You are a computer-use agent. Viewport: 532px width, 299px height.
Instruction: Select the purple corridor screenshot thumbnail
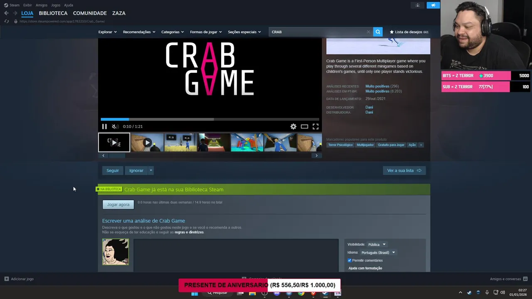point(214,142)
